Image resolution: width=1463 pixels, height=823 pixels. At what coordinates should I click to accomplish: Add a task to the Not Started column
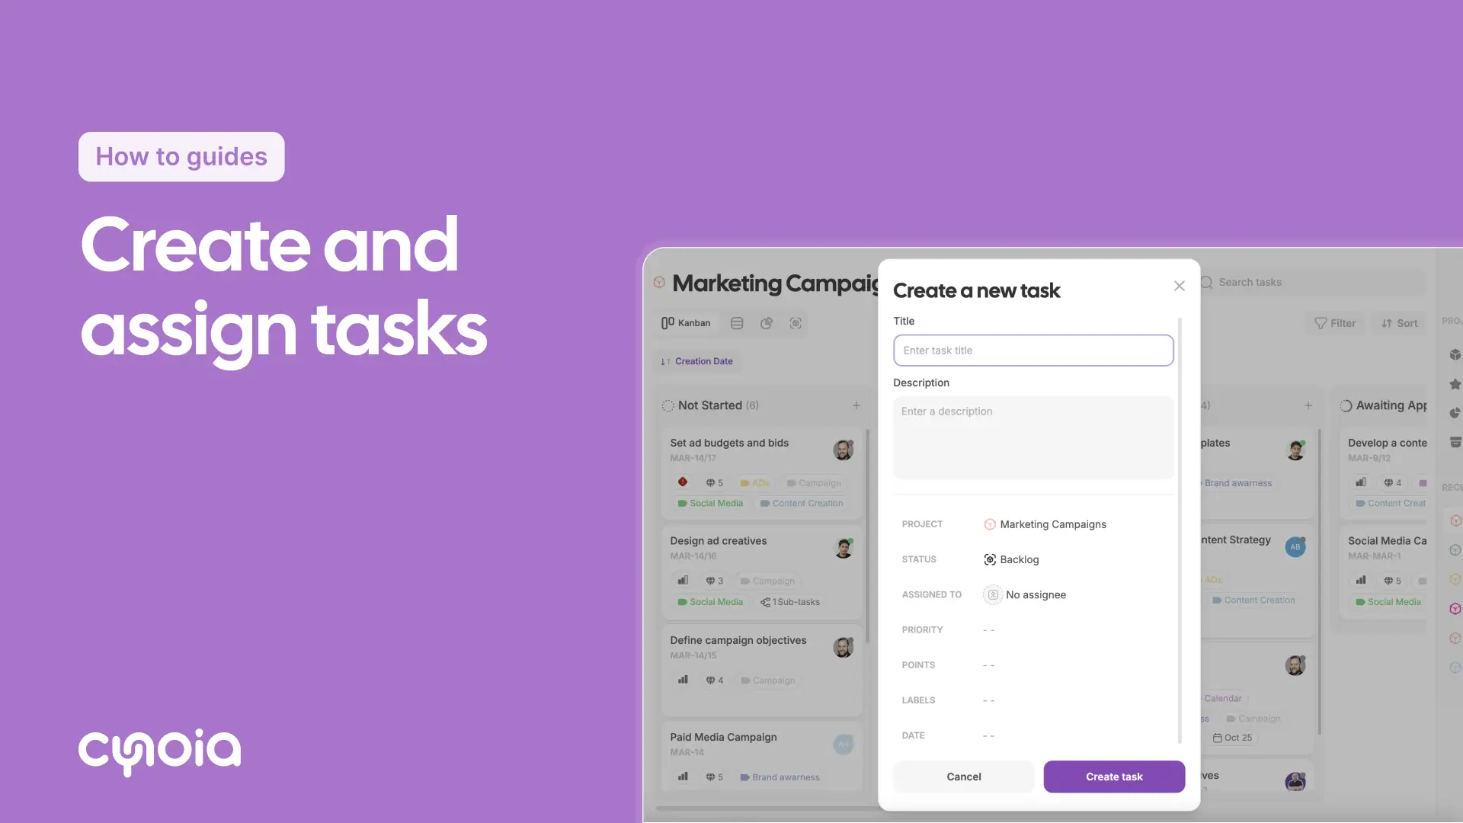click(x=856, y=405)
